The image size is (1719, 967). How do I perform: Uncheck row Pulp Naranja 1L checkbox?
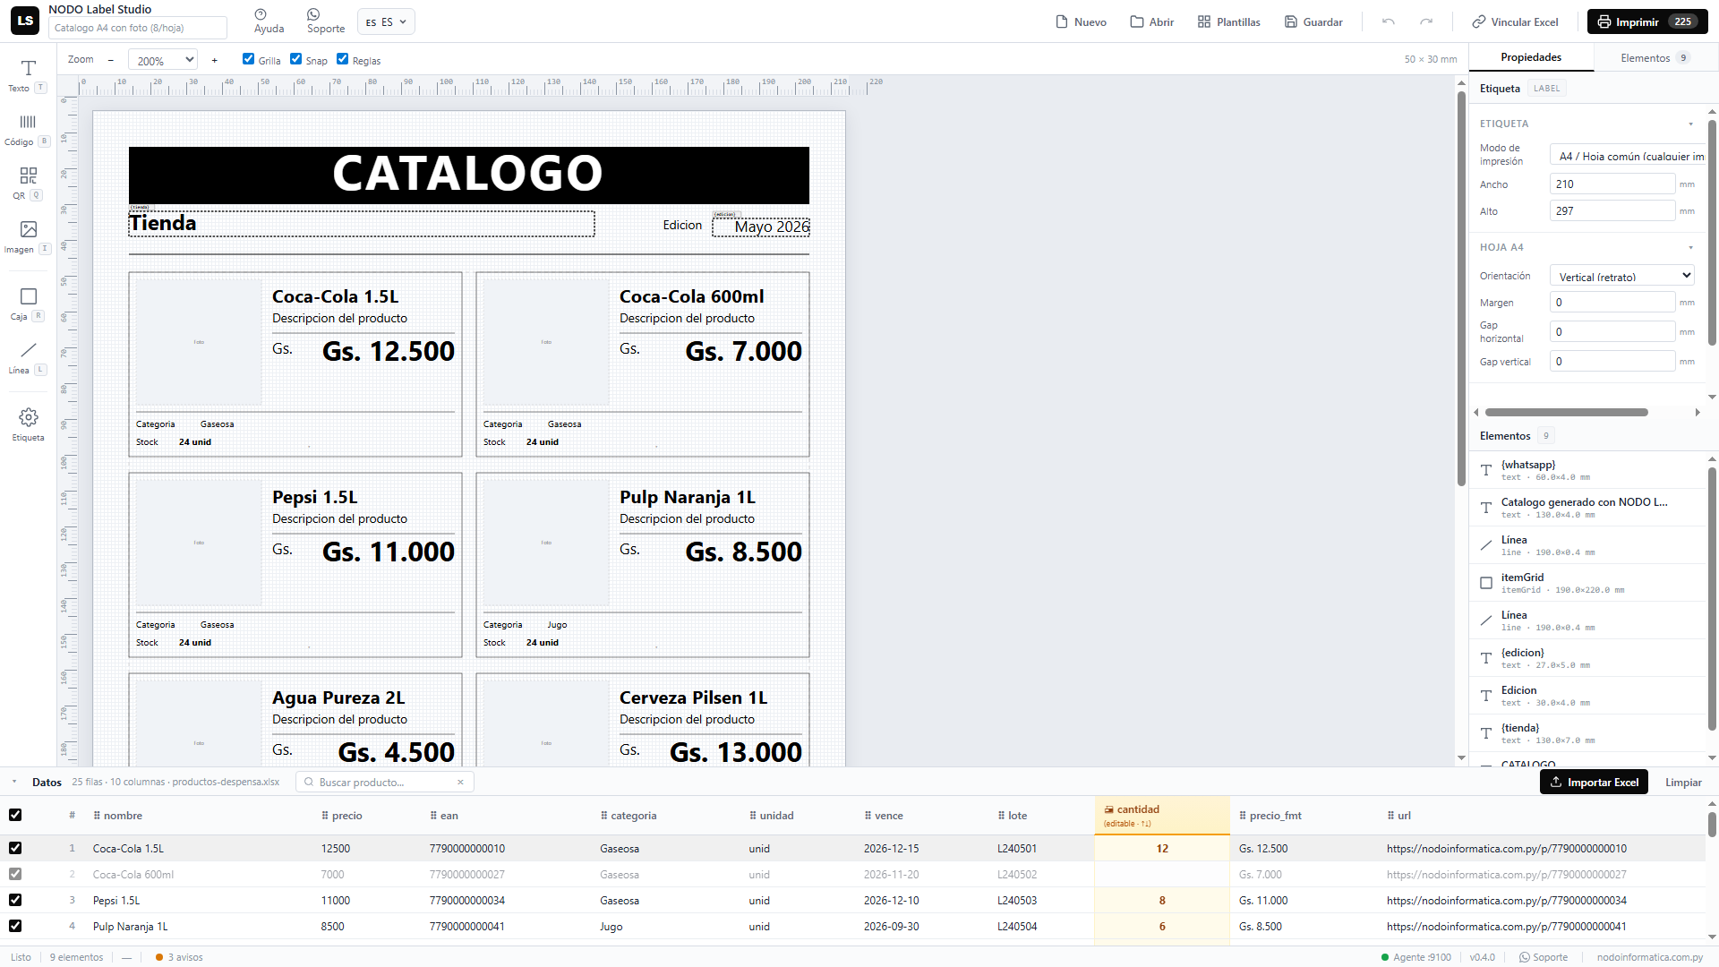pos(15,926)
